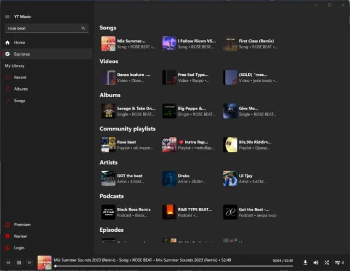Click the Songs section heading
Screen dimensions: 350x271
[x=108, y=28]
